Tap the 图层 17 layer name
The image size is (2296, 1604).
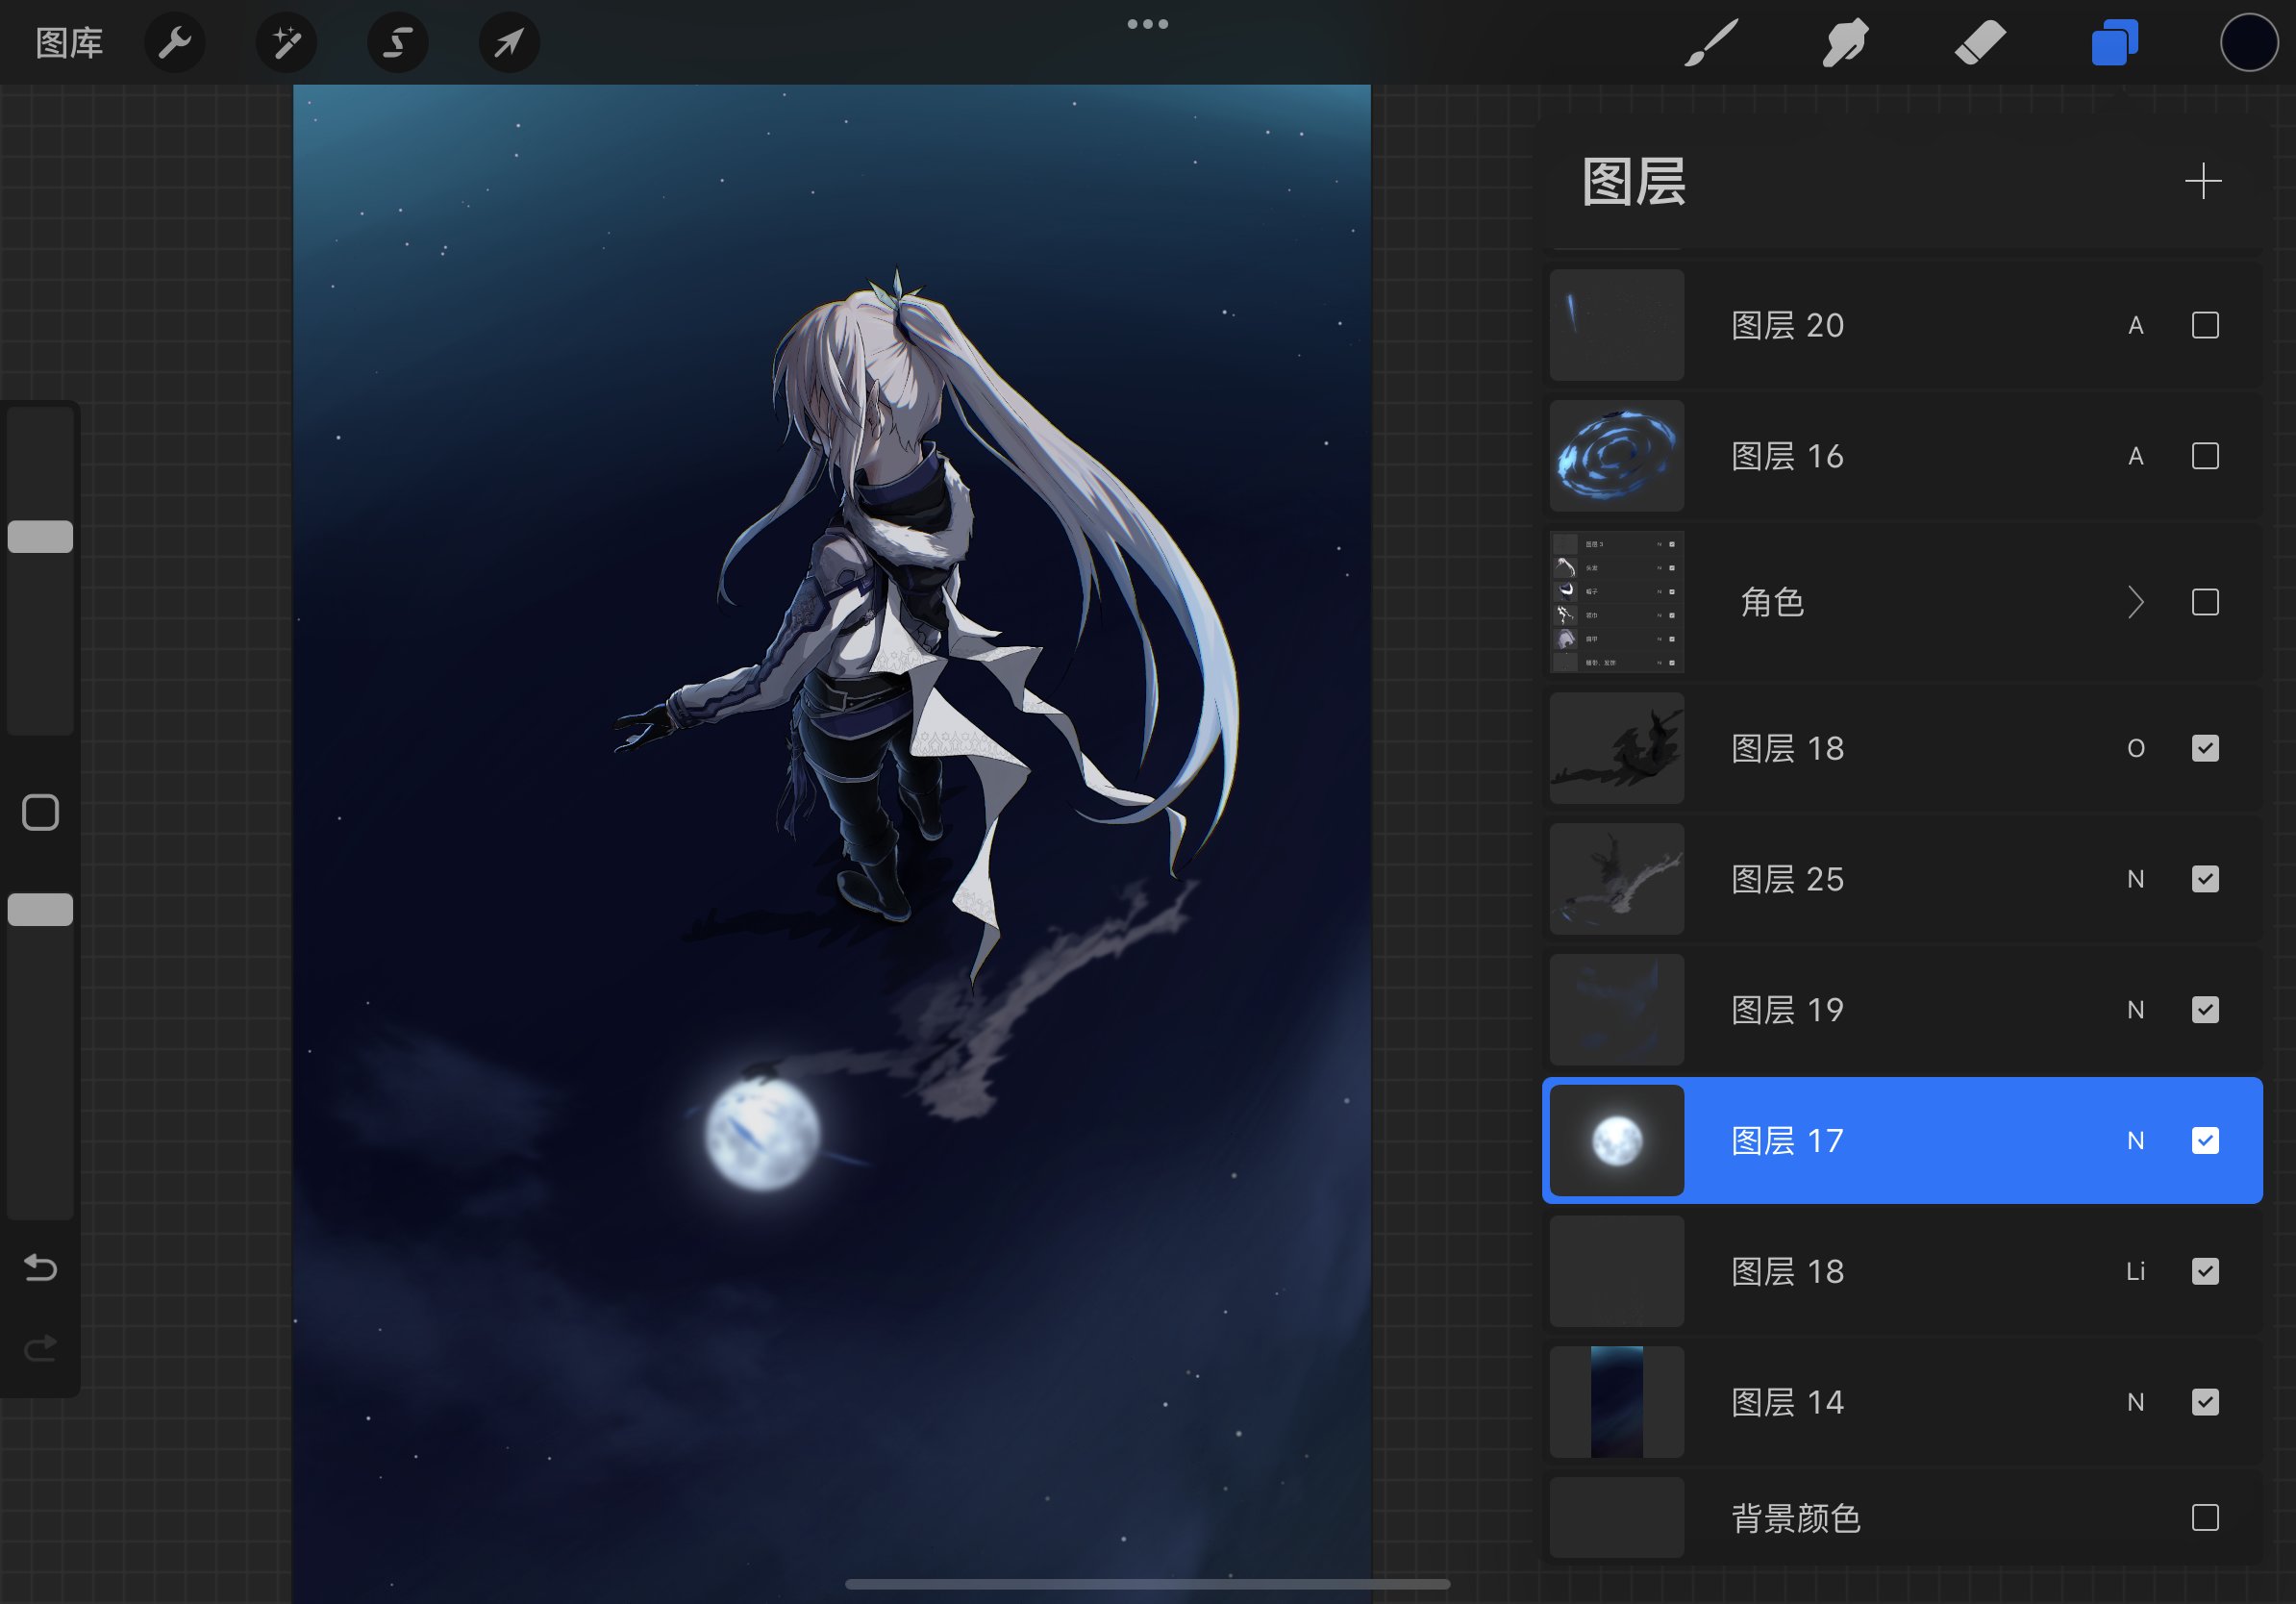coord(1787,1141)
